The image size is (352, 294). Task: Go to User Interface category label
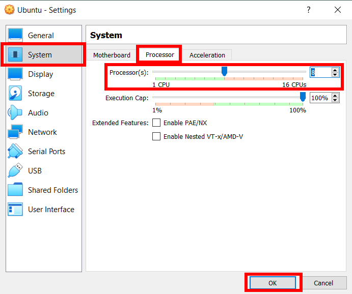(51, 209)
